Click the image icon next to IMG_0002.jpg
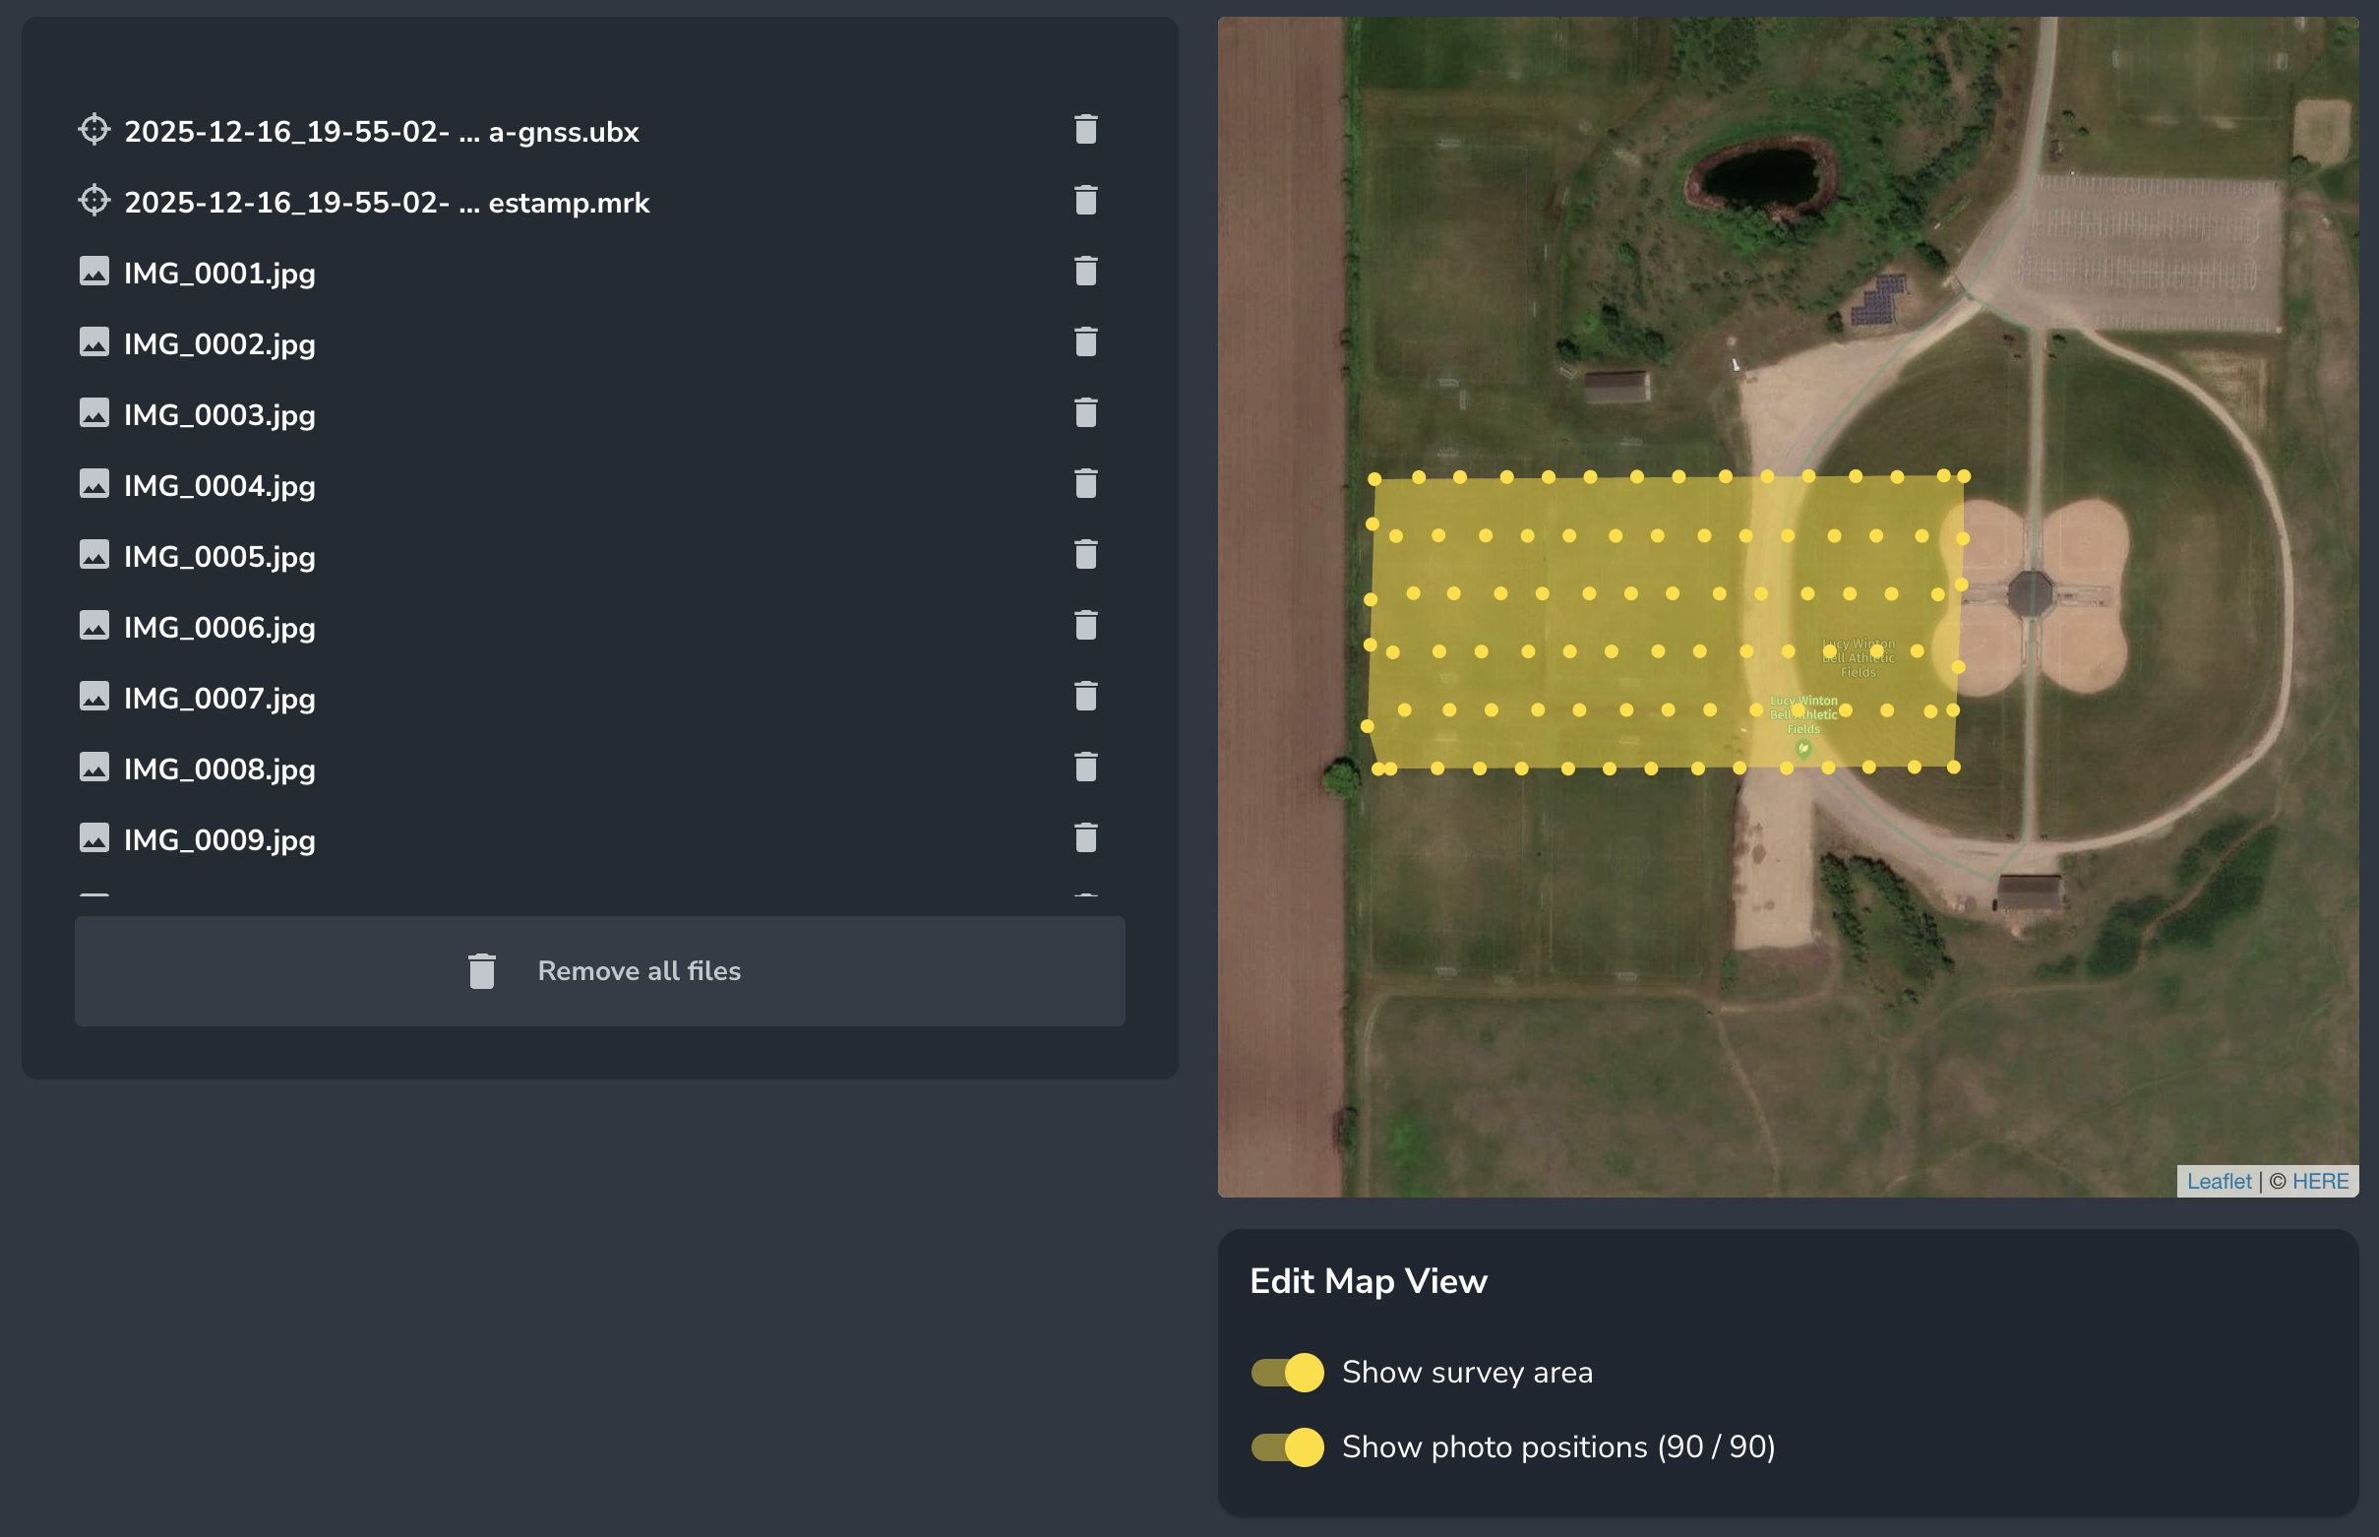Screen dimensions: 2379x1537 (x=93, y=342)
